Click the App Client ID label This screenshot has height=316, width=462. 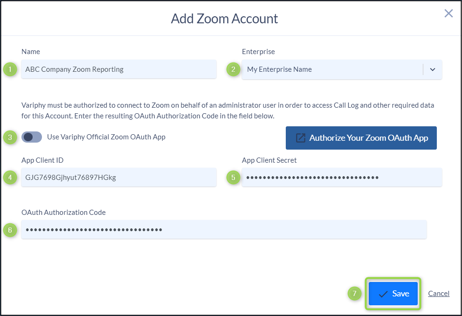pos(42,160)
